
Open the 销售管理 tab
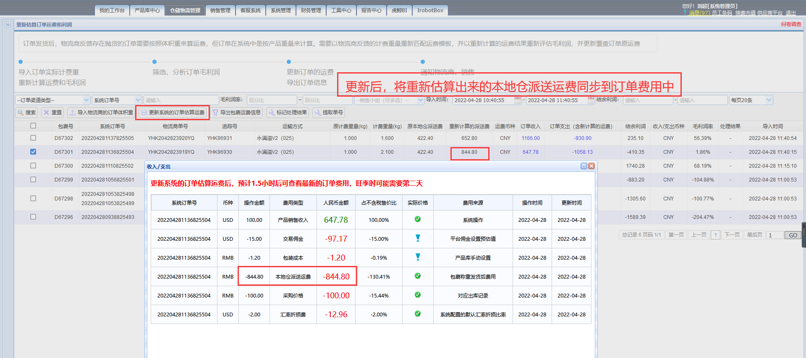(x=220, y=11)
